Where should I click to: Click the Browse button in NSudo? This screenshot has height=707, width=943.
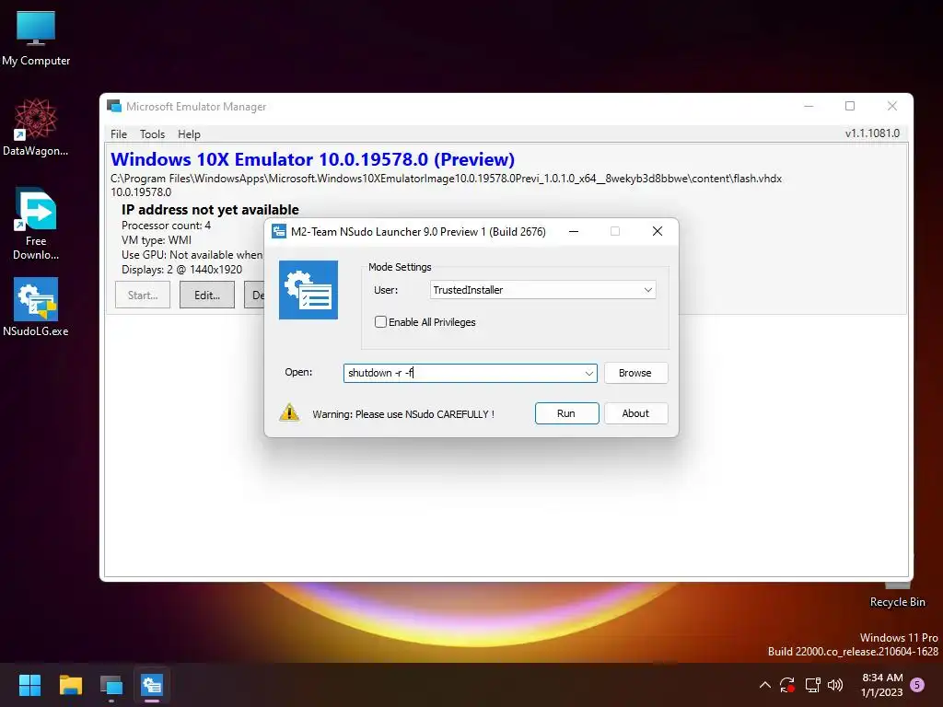[x=635, y=373]
